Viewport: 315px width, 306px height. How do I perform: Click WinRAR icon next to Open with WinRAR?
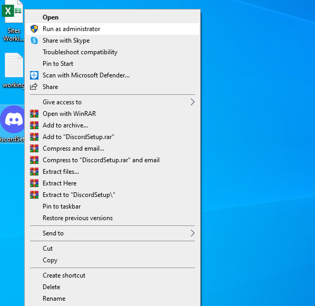[34, 114]
